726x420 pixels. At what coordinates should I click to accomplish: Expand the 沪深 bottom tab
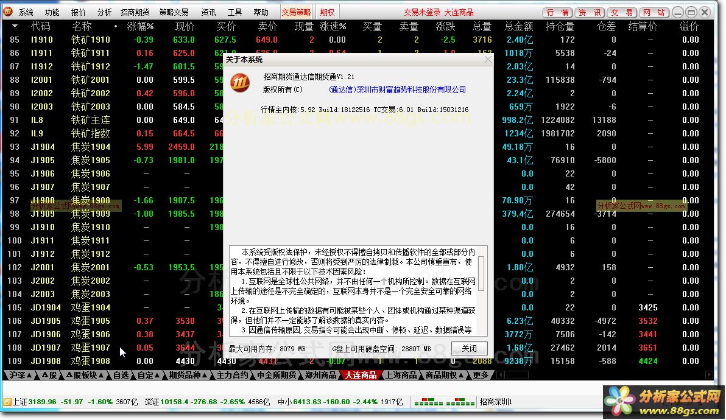(x=21, y=375)
